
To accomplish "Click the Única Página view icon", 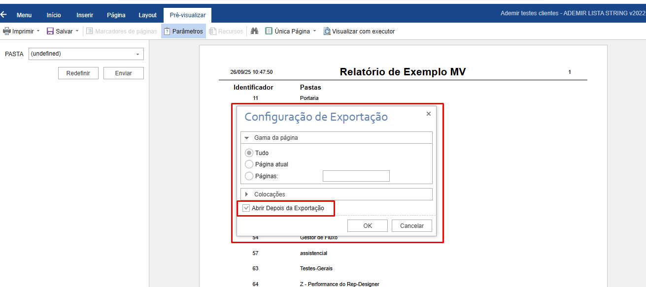I will (269, 32).
